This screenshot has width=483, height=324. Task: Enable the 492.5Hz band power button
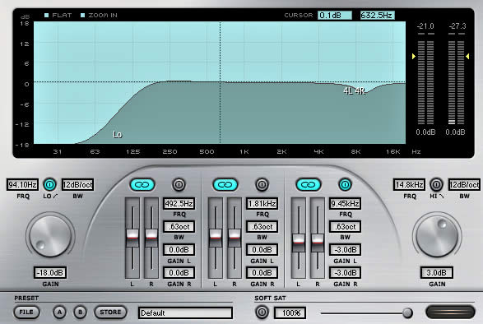coord(179,185)
